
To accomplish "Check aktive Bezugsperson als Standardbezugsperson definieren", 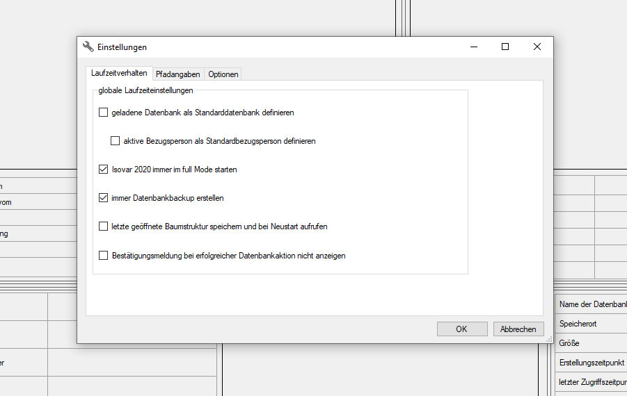I will pos(116,141).
